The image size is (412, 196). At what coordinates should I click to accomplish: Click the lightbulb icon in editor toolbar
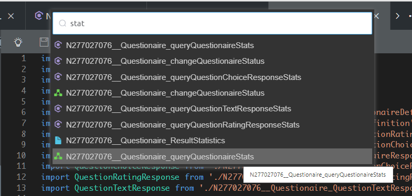click(18, 42)
